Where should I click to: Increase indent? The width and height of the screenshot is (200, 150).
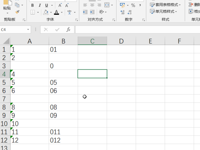click(92, 12)
